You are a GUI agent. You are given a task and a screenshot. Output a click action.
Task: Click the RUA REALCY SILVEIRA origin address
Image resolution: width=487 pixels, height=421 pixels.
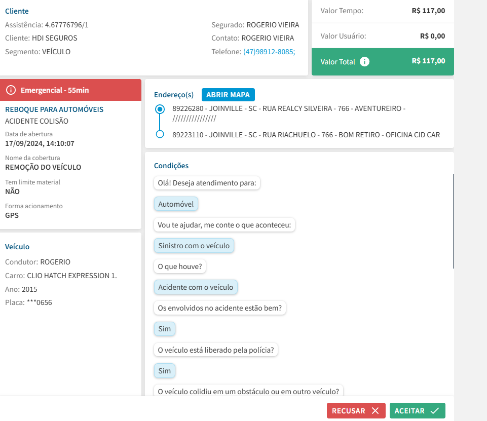[x=289, y=108]
